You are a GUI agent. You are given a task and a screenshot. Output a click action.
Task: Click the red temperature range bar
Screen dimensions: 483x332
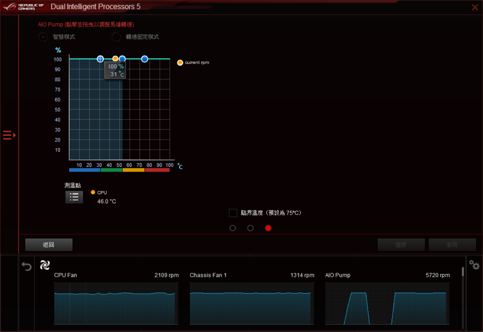point(157,170)
